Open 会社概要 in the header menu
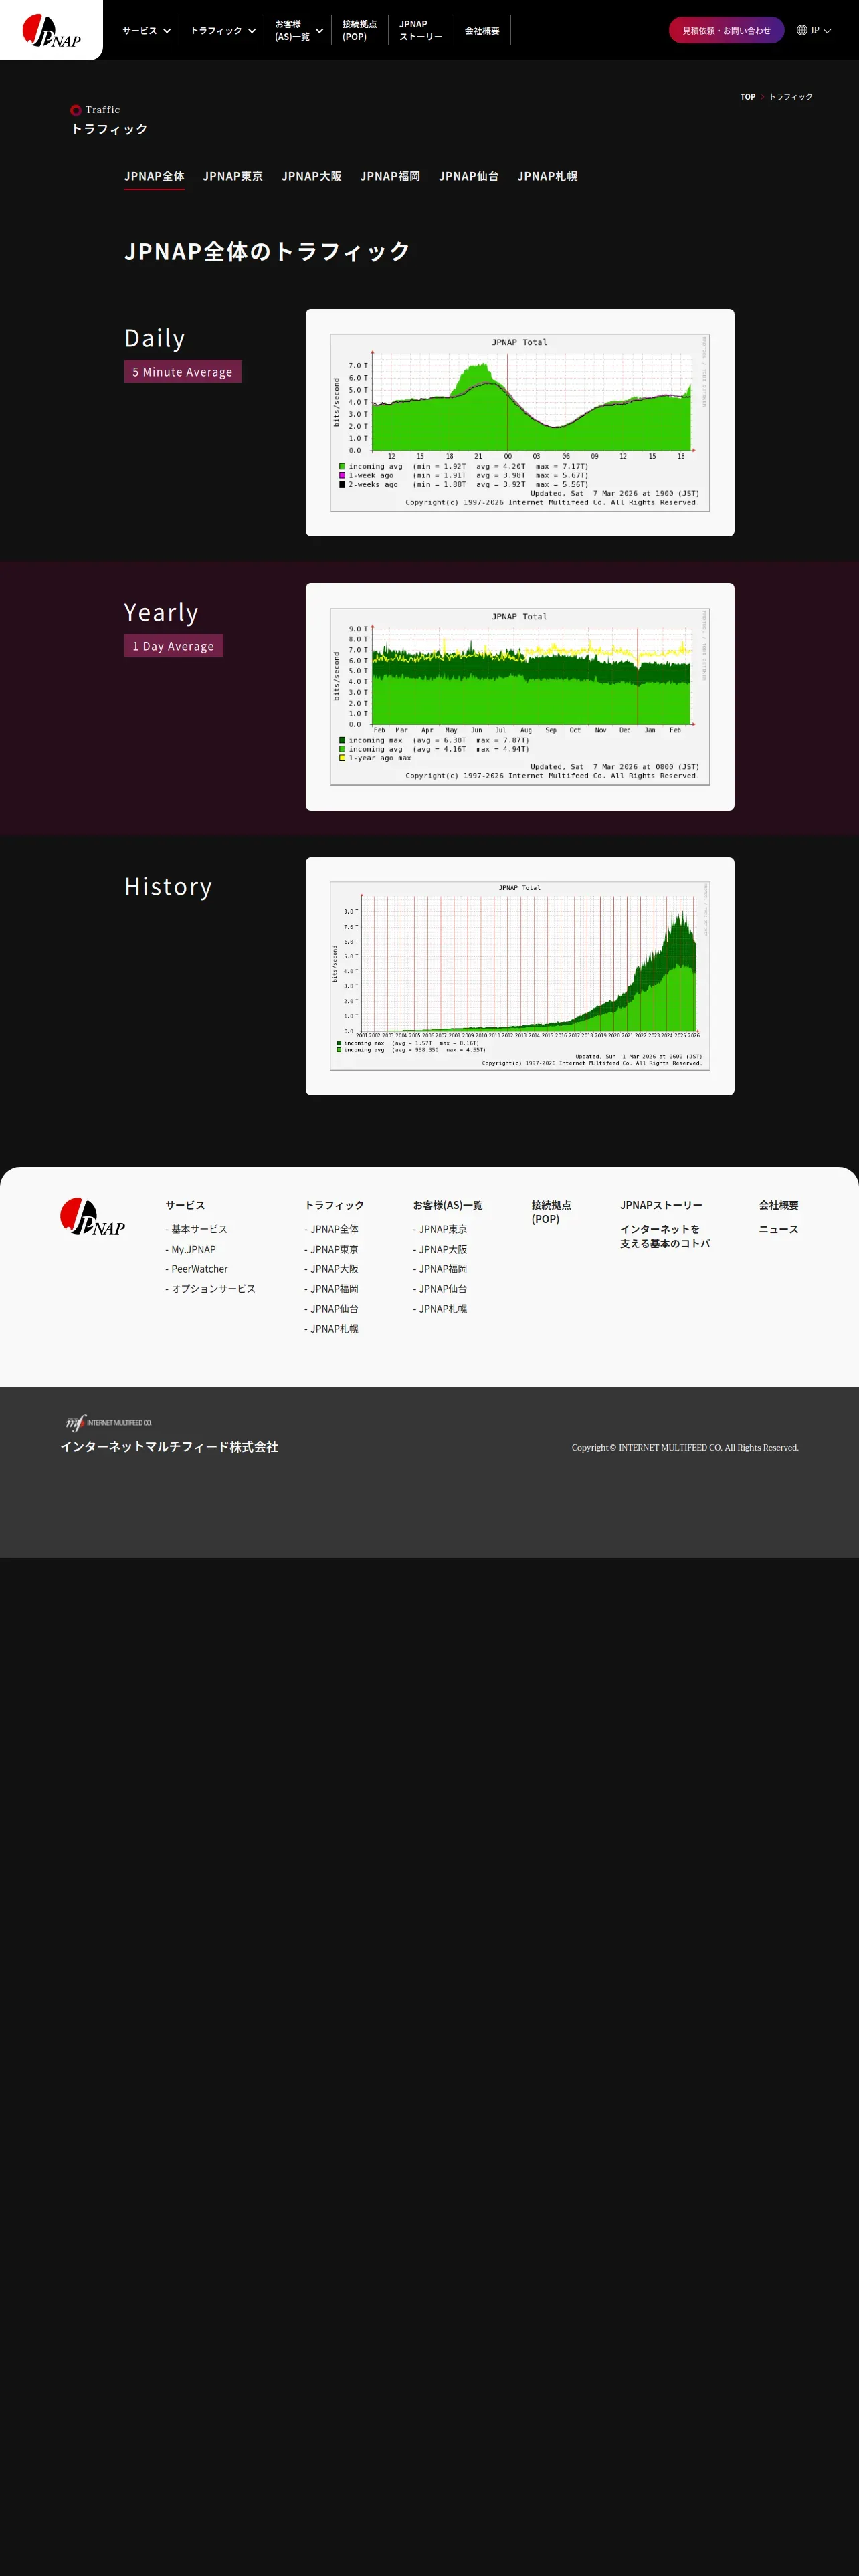 (482, 31)
